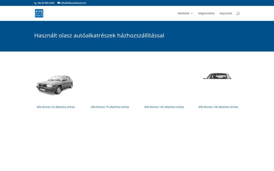Viewport: 274px width, 171px height.
Task: Click the phone icon in top bar
Action: [35, 3]
